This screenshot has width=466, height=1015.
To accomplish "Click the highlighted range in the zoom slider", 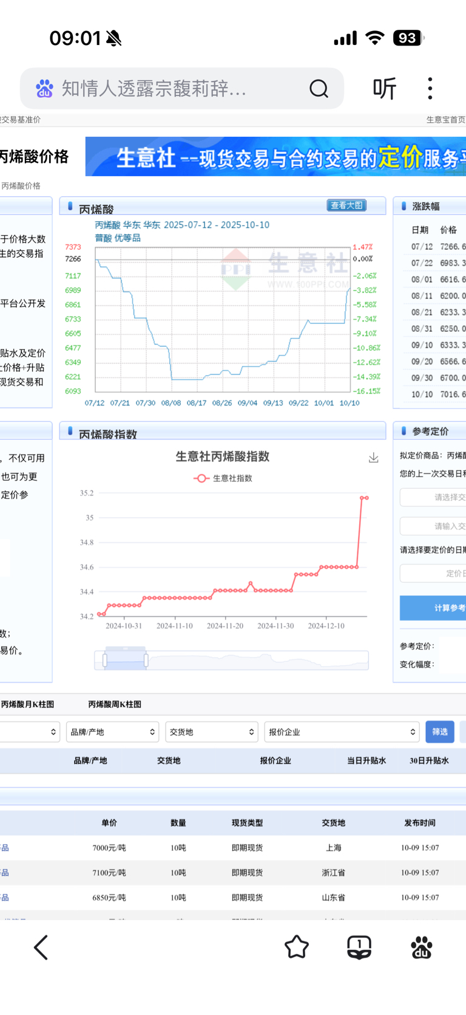I will click(x=126, y=661).
